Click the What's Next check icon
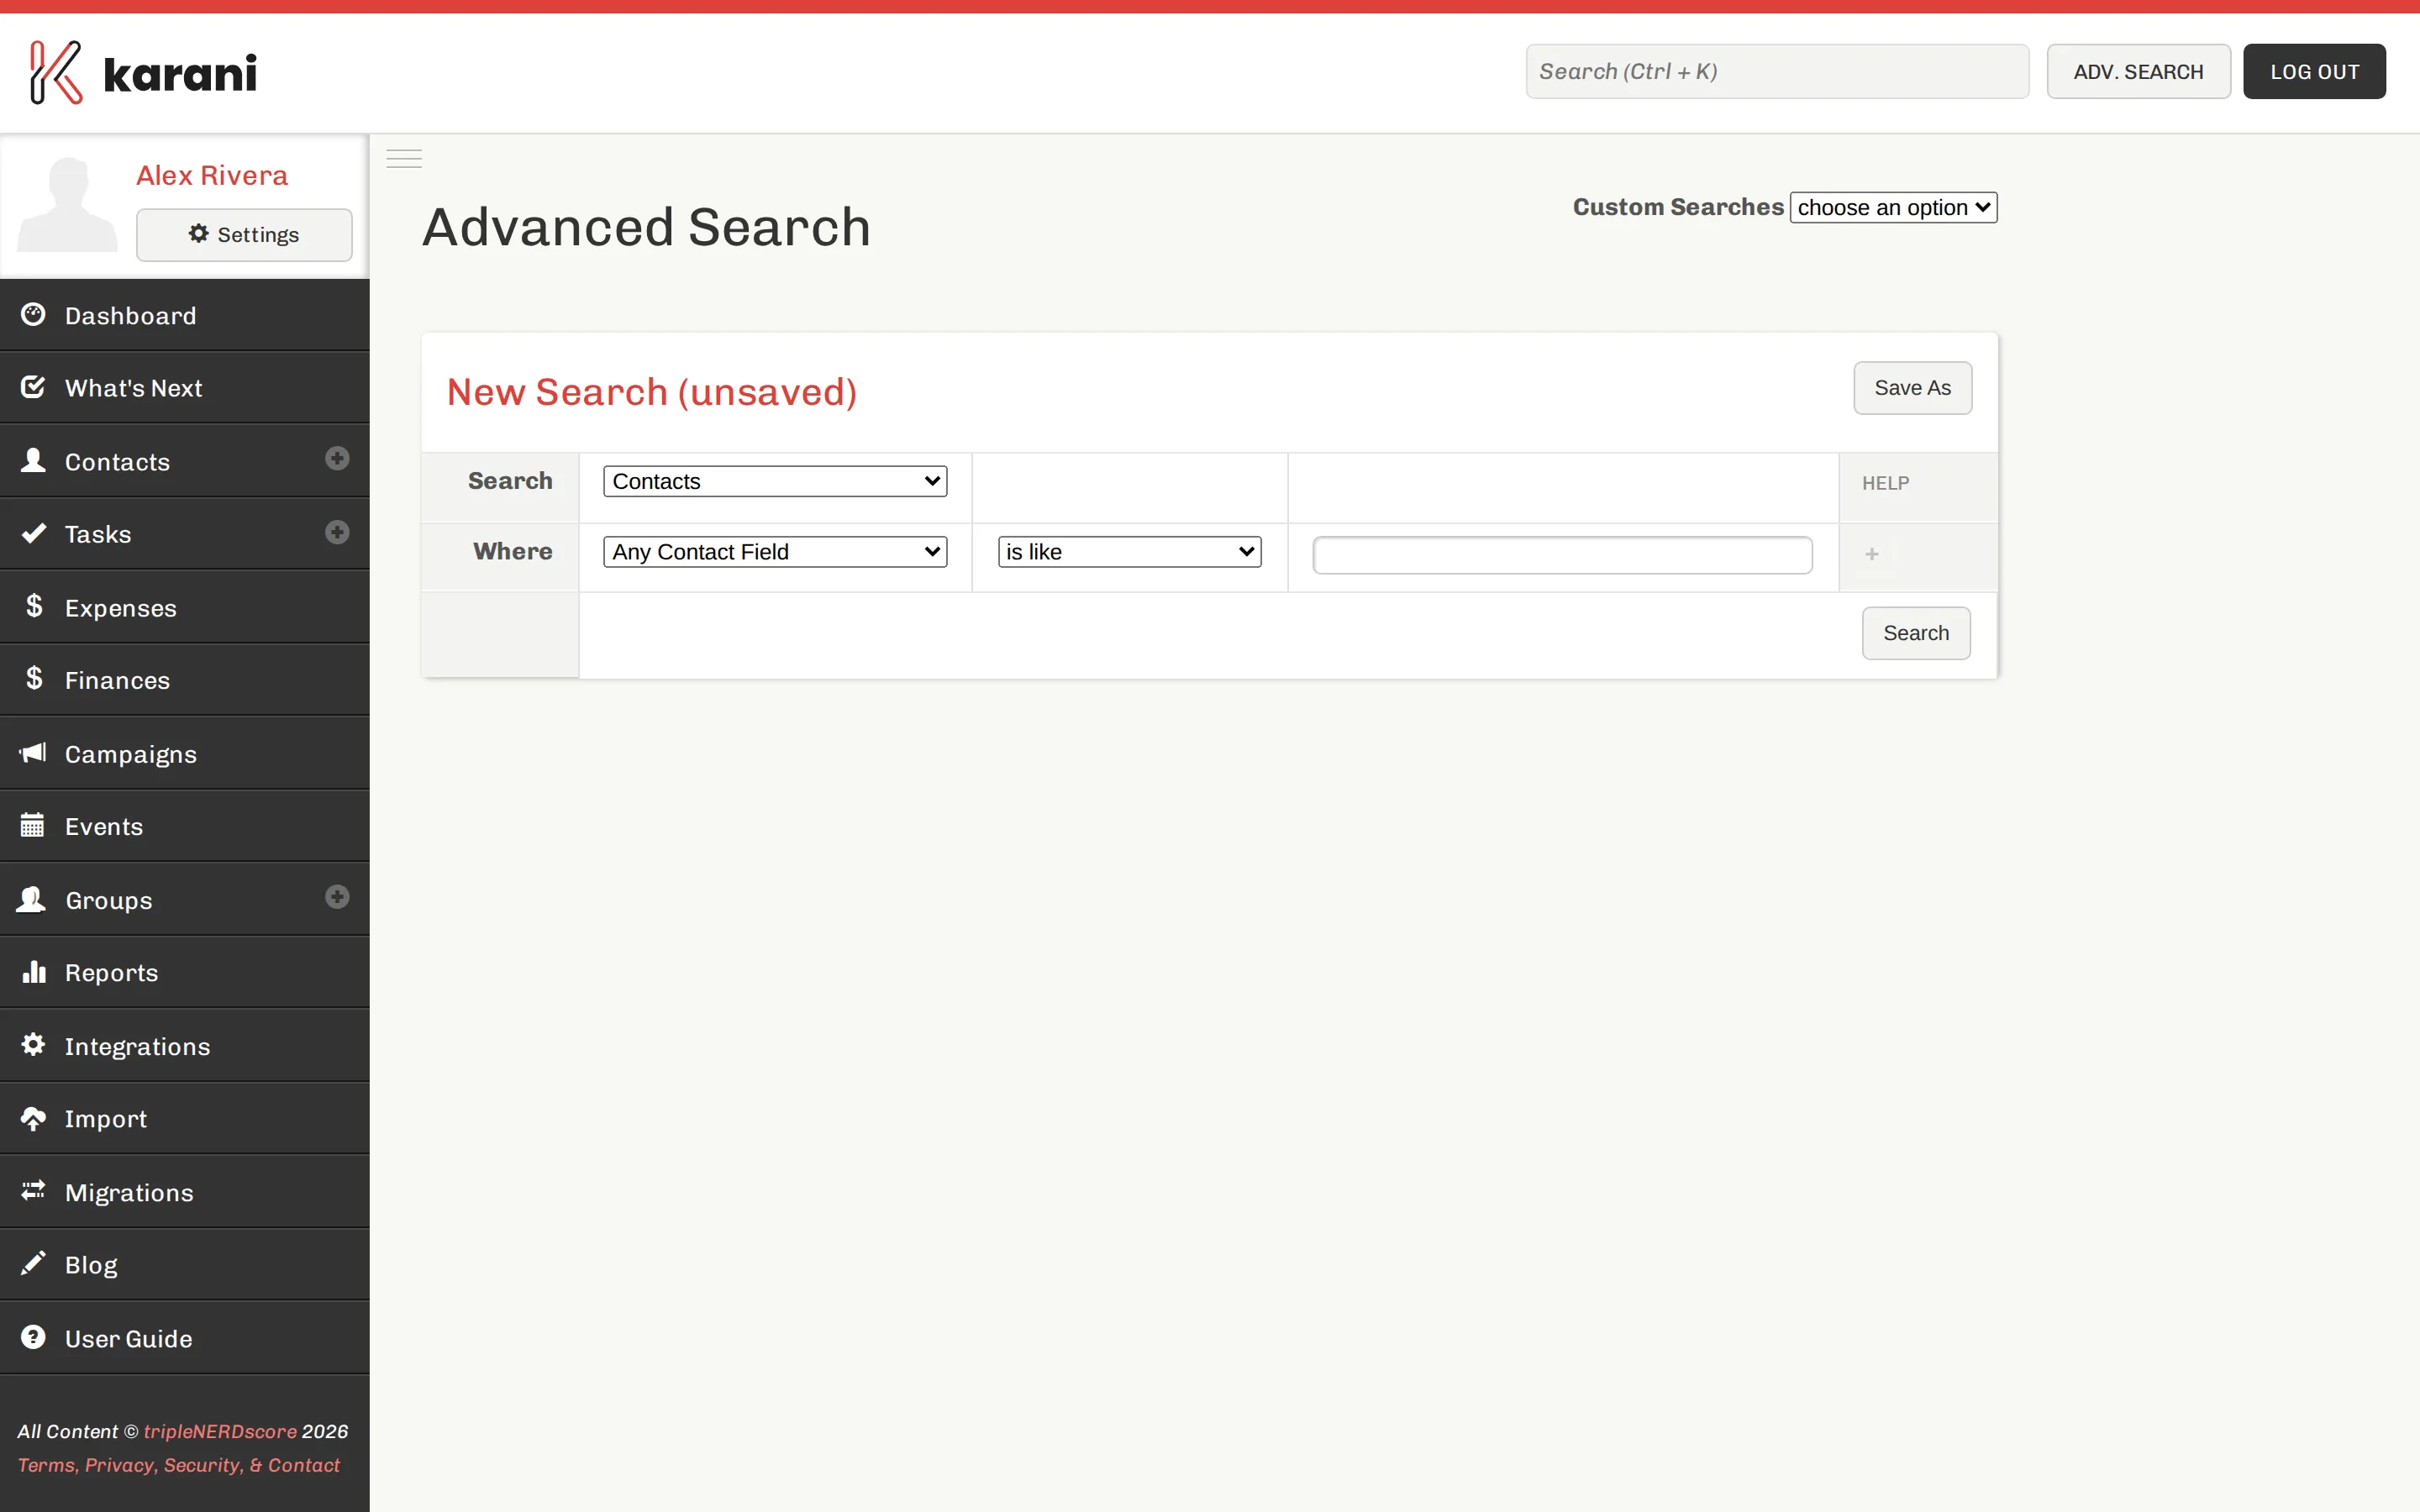This screenshot has width=2420, height=1512. pyautogui.click(x=33, y=386)
